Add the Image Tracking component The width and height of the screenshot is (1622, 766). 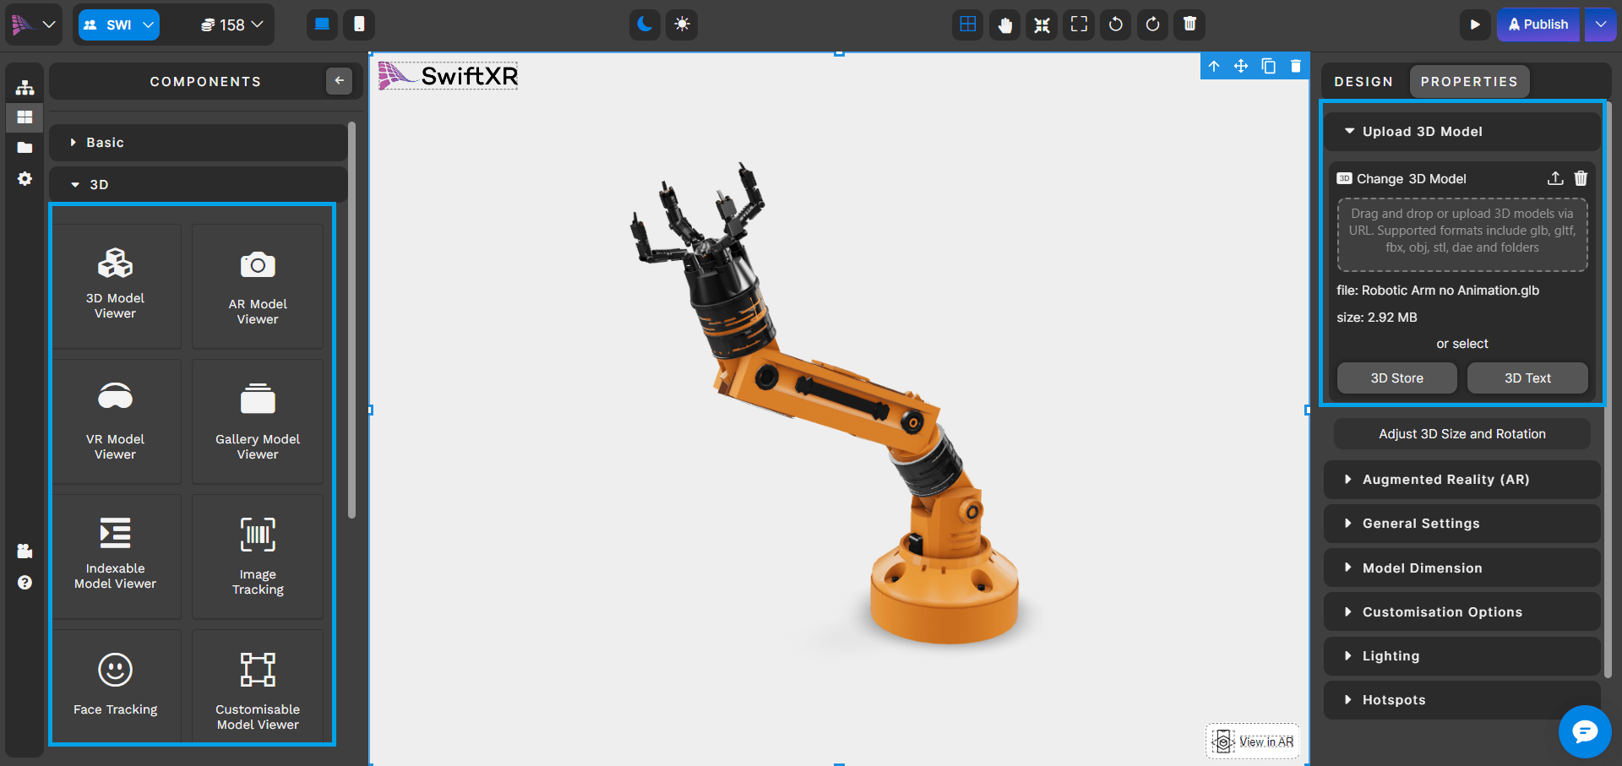coord(258,557)
